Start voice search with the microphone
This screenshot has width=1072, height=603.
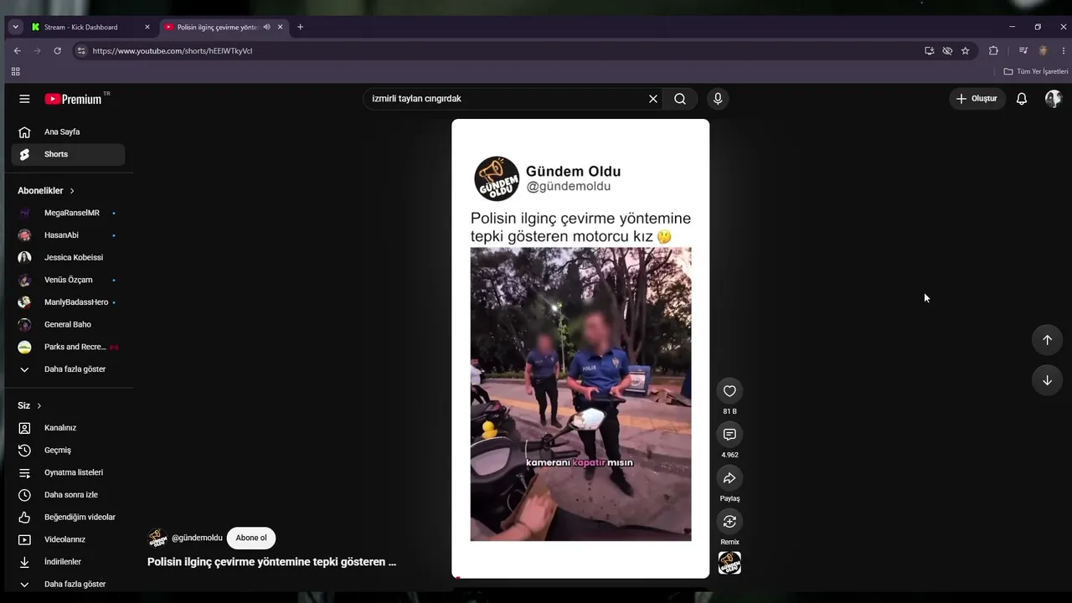pos(718,99)
